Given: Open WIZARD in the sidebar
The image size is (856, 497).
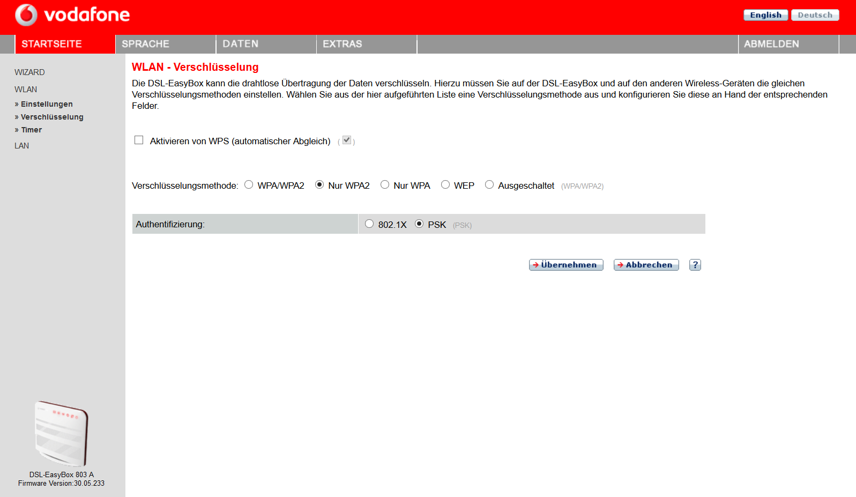Looking at the screenshot, I should 29,72.
